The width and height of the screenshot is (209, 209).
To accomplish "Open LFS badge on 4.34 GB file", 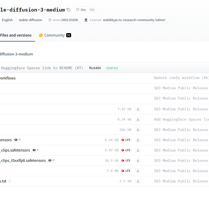I will pos(126,140).
